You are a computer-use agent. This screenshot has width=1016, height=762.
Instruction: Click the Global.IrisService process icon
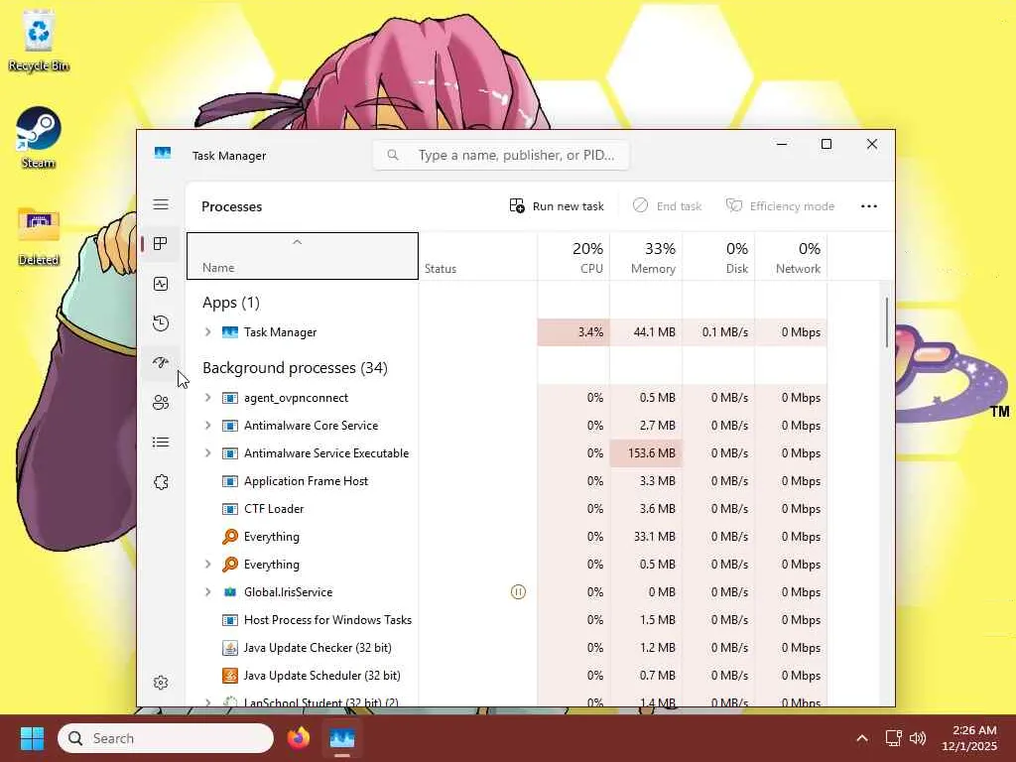(230, 591)
